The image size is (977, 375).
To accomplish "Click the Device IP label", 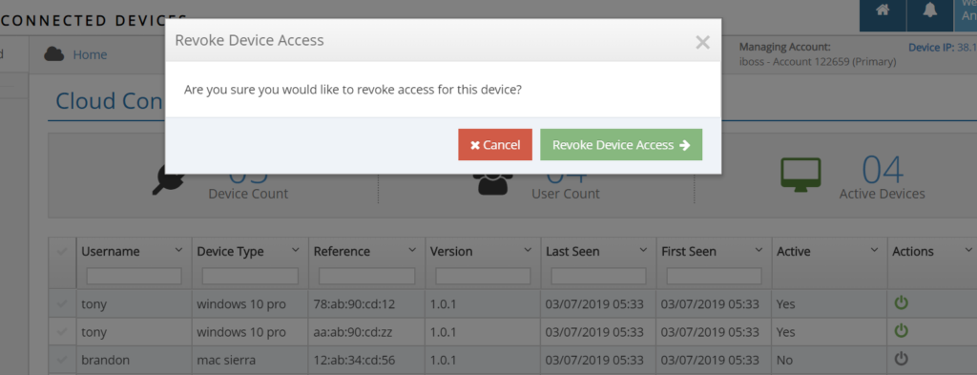I will click(931, 48).
